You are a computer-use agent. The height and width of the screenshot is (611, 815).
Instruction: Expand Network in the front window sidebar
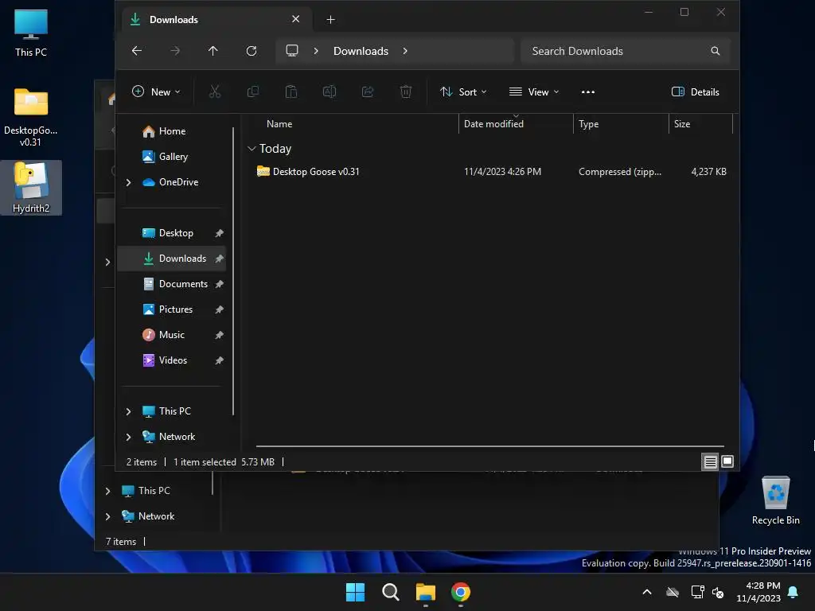pyautogui.click(x=128, y=437)
